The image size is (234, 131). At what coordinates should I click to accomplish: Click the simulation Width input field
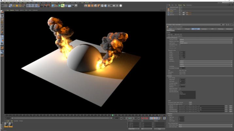tap(182, 52)
